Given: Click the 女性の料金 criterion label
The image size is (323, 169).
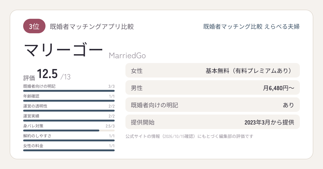Looking at the screenshot, I should (33, 146).
